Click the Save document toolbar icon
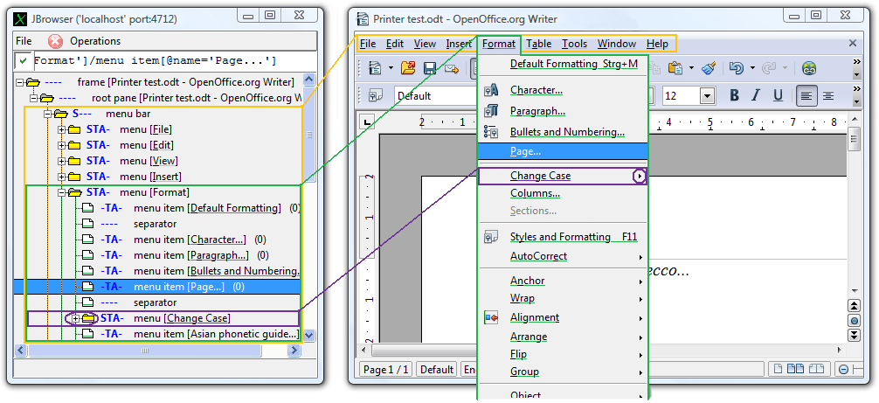879x403 pixels. tap(429, 68)
